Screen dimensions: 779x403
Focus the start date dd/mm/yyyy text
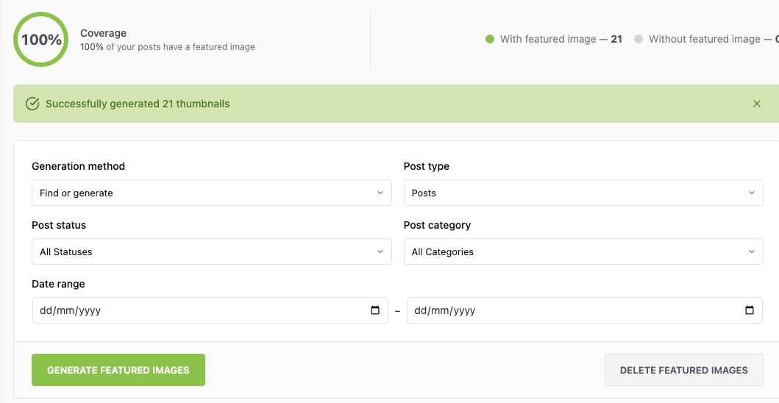71,310
